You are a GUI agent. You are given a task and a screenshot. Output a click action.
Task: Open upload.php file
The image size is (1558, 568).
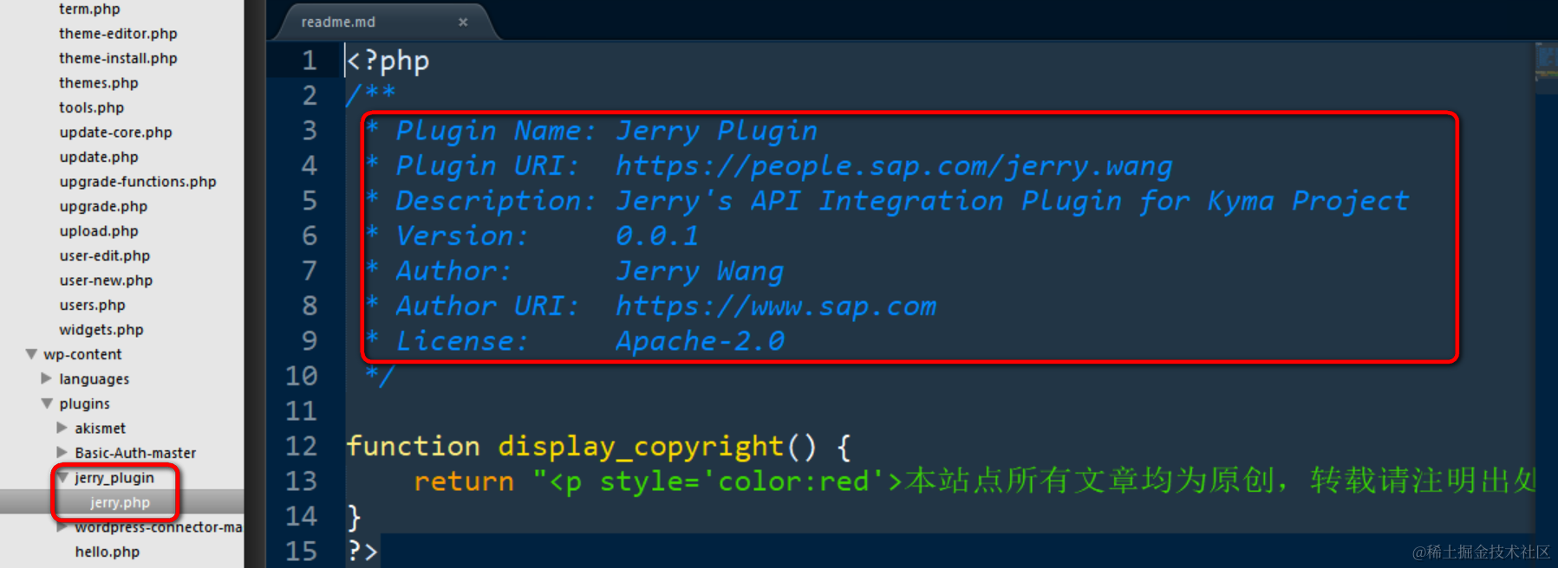[x=98, y=230]
